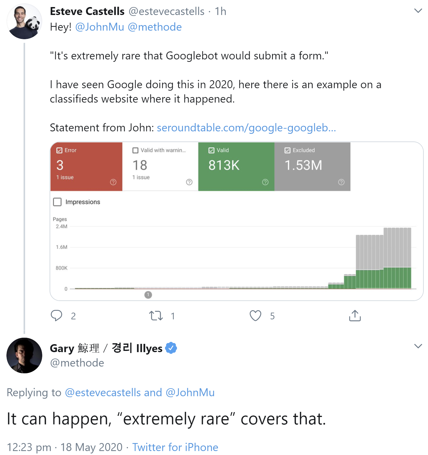Viewport: 428px width, 455px height.
Task: Open the @JohnMu mention
Action: pyautogui.click(x=99, y=27)
